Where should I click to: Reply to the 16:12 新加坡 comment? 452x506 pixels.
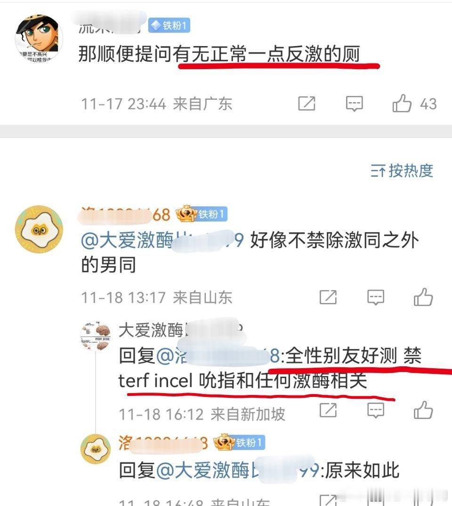coord(376,411)
